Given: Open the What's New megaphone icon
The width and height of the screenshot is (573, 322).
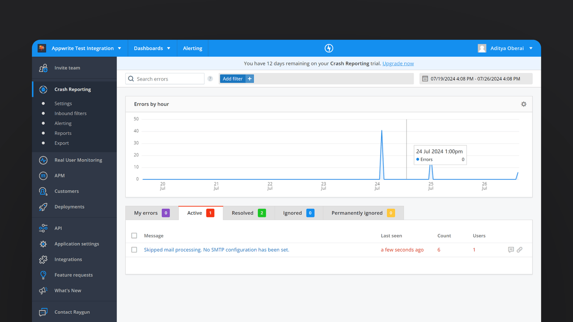Looking at the screenshot, I should click(43, 291).
